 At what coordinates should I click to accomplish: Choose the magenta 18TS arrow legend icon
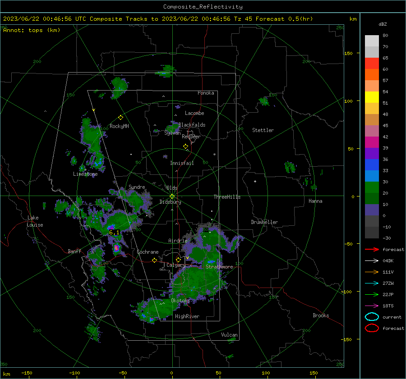(372, 306)
